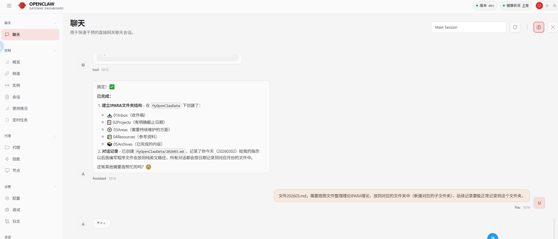Image resolution: width=558 pixels, height=239 pixels.
Task: Open 定时任务 in the sidebar
Action: [20, 120]
